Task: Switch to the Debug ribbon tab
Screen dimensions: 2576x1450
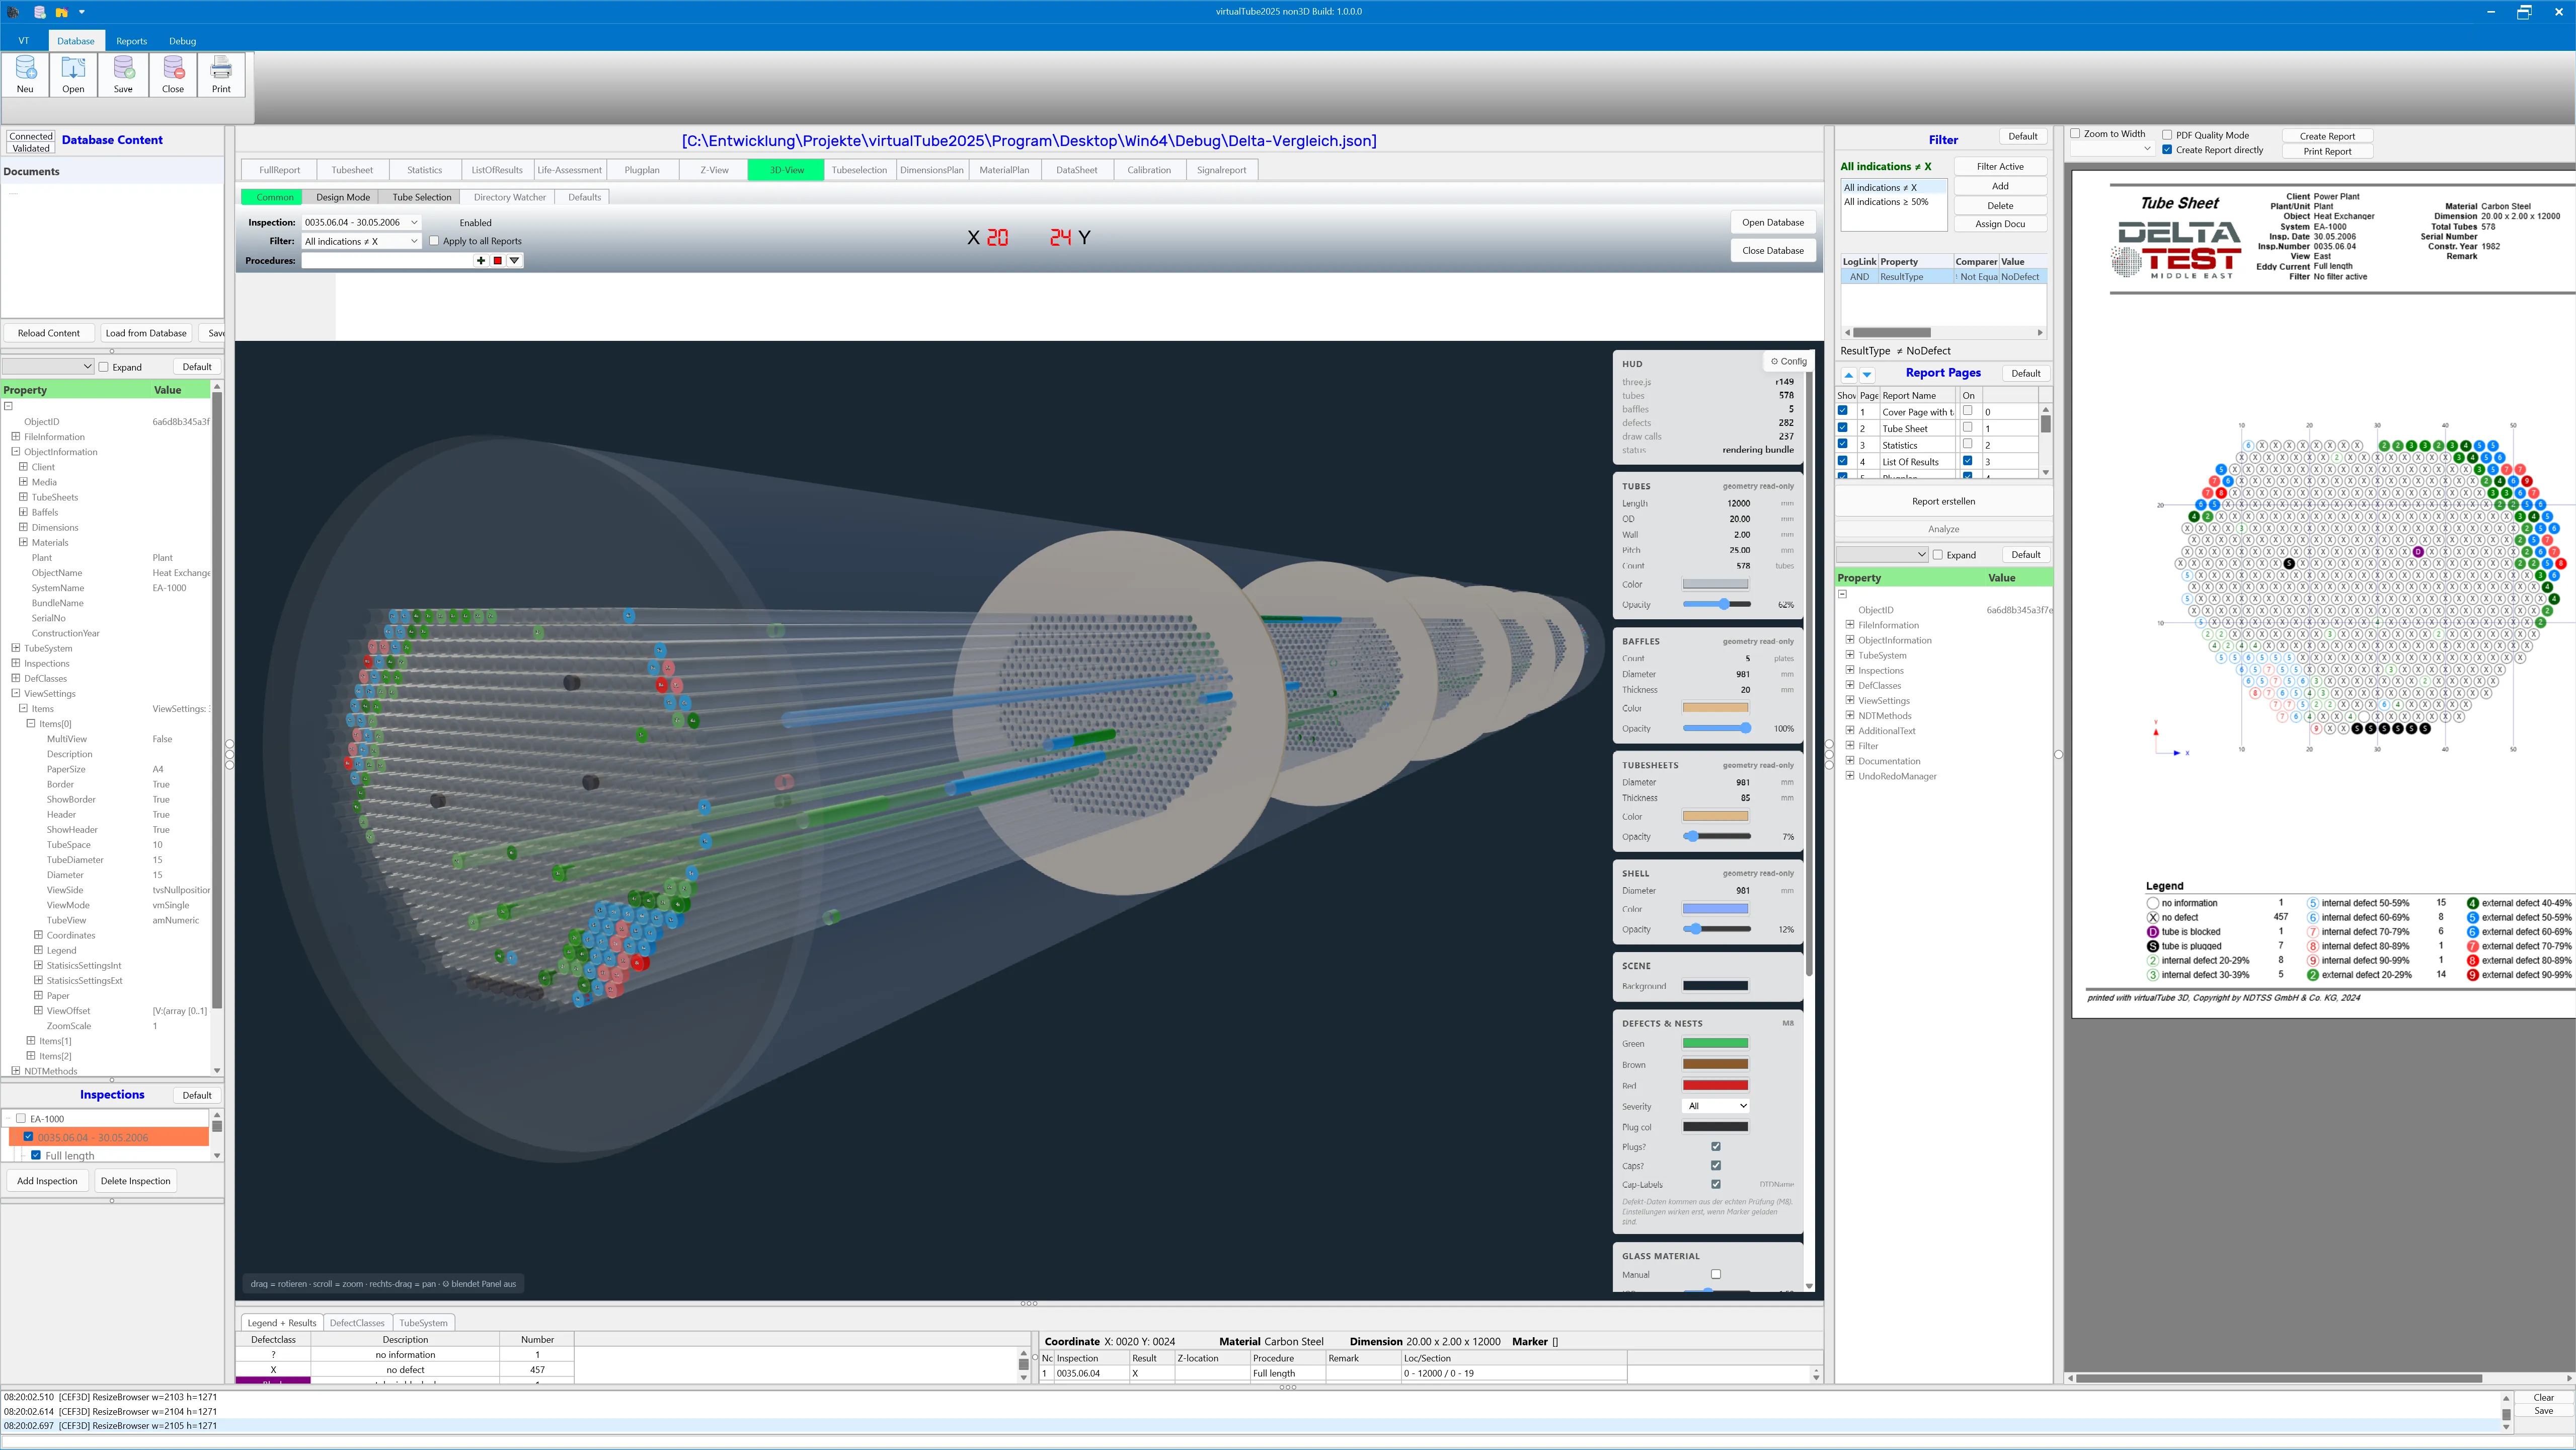Action: coord(182,41)
